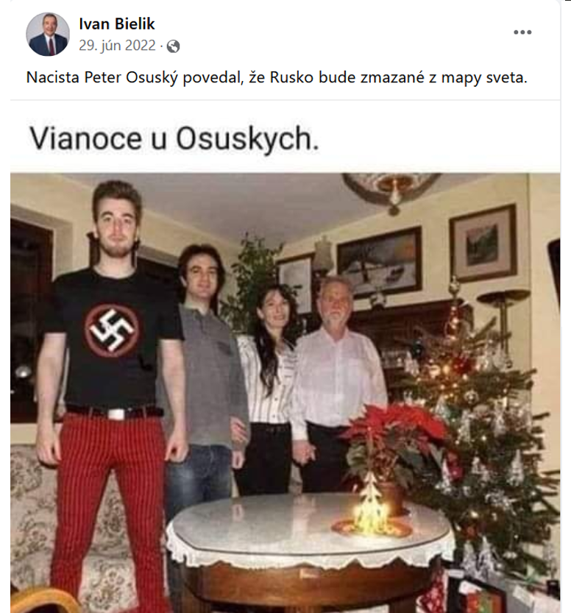Open the post timestamp 29. jún 2022
Viewport: 571px width, 613px height.
(117, 46)
